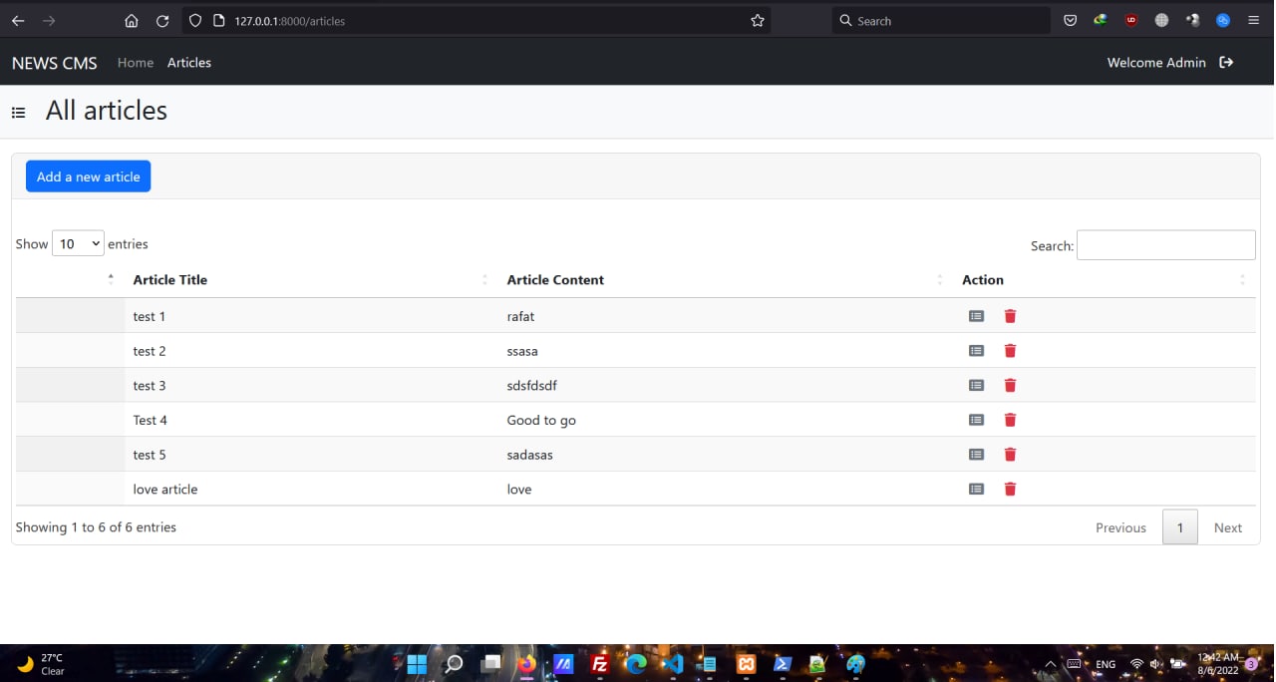Viewport: 1276px width, 682px height.
Task: Click the list icon beside All articles
Action: pos(18,113)
